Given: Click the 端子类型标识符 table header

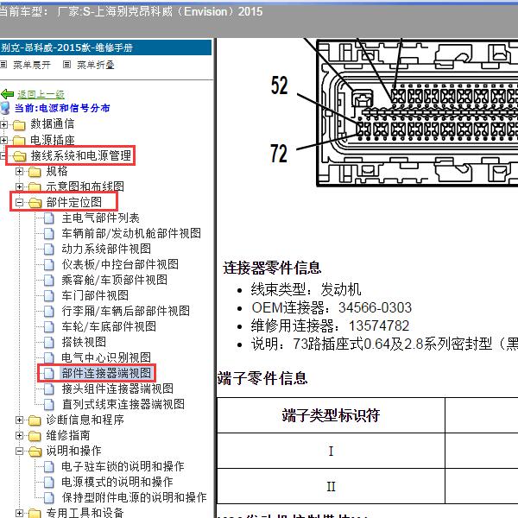Looking at the screenshot, I should pos(331,415).
